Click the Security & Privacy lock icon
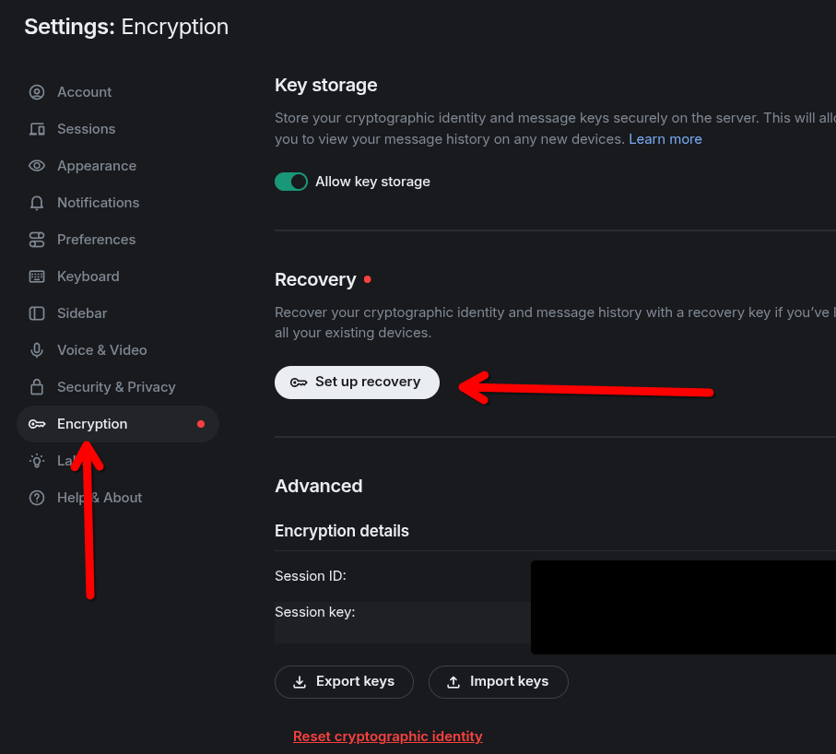The width and height of the screenshot is (836, 754). (37, 387)
